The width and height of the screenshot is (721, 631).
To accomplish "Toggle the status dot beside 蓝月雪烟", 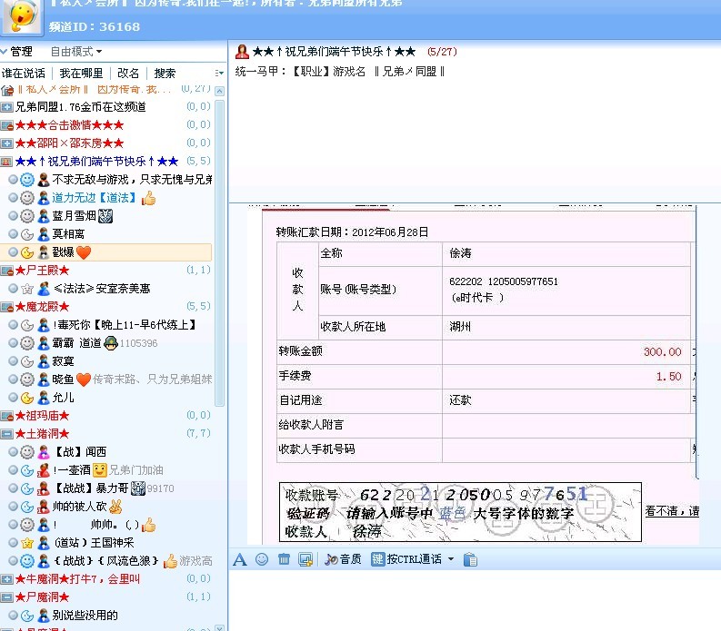I will pyautogui.click(x=13, y=215).
